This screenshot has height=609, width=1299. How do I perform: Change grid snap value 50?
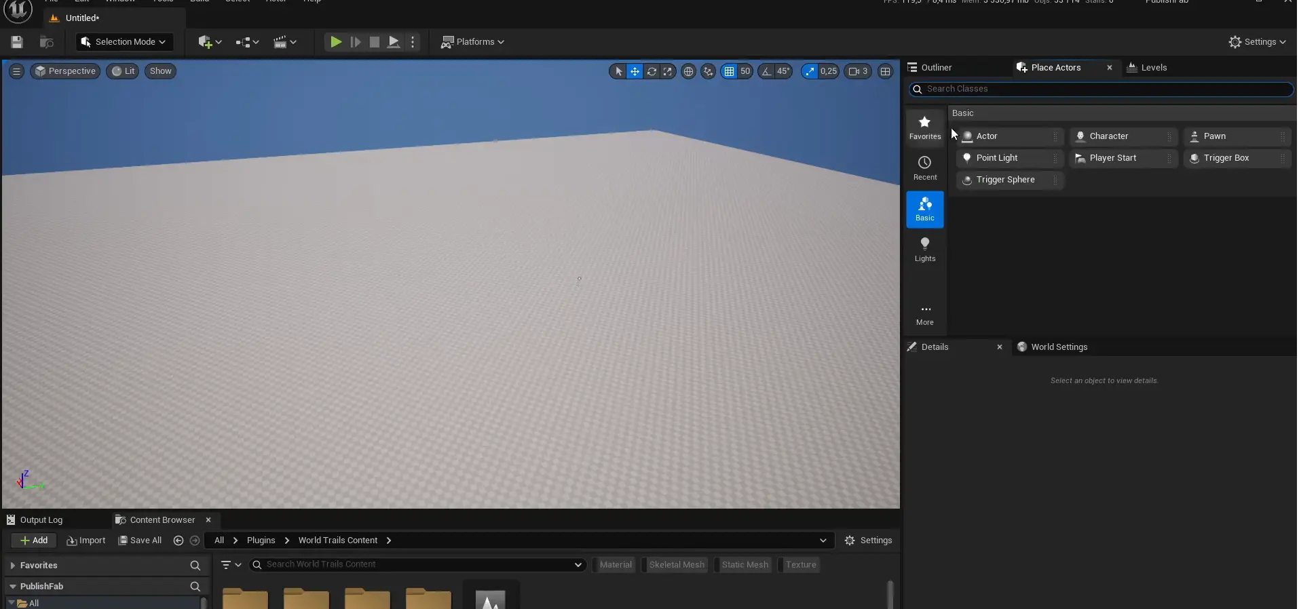click(x=745, y=71)
